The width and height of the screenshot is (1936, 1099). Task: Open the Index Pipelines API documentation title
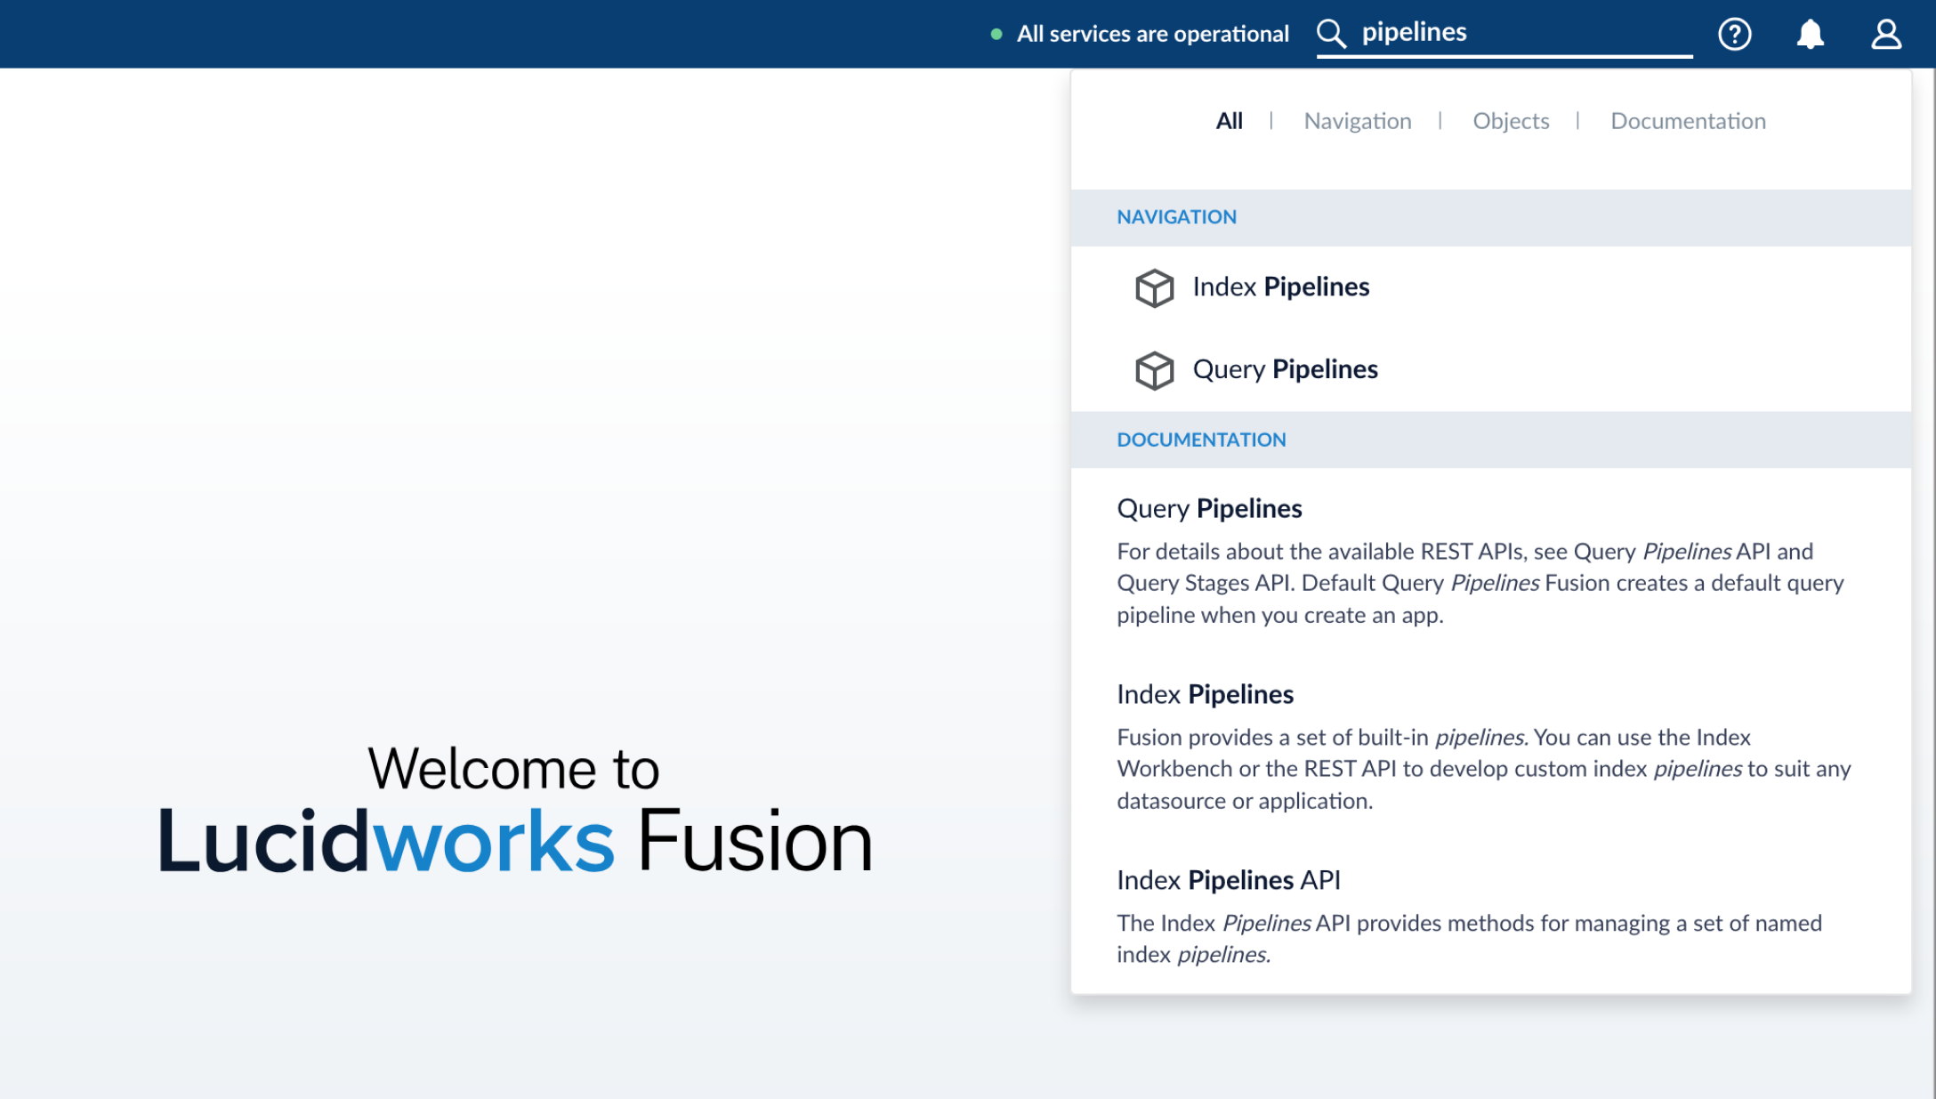pos(1228,880)
